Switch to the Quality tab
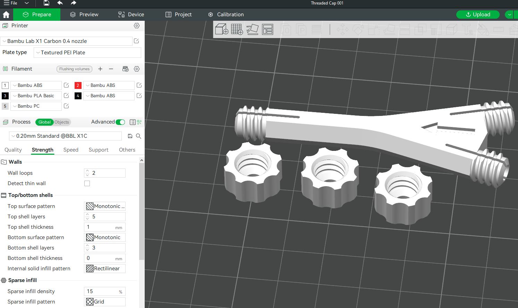 [x=13, y=150]
